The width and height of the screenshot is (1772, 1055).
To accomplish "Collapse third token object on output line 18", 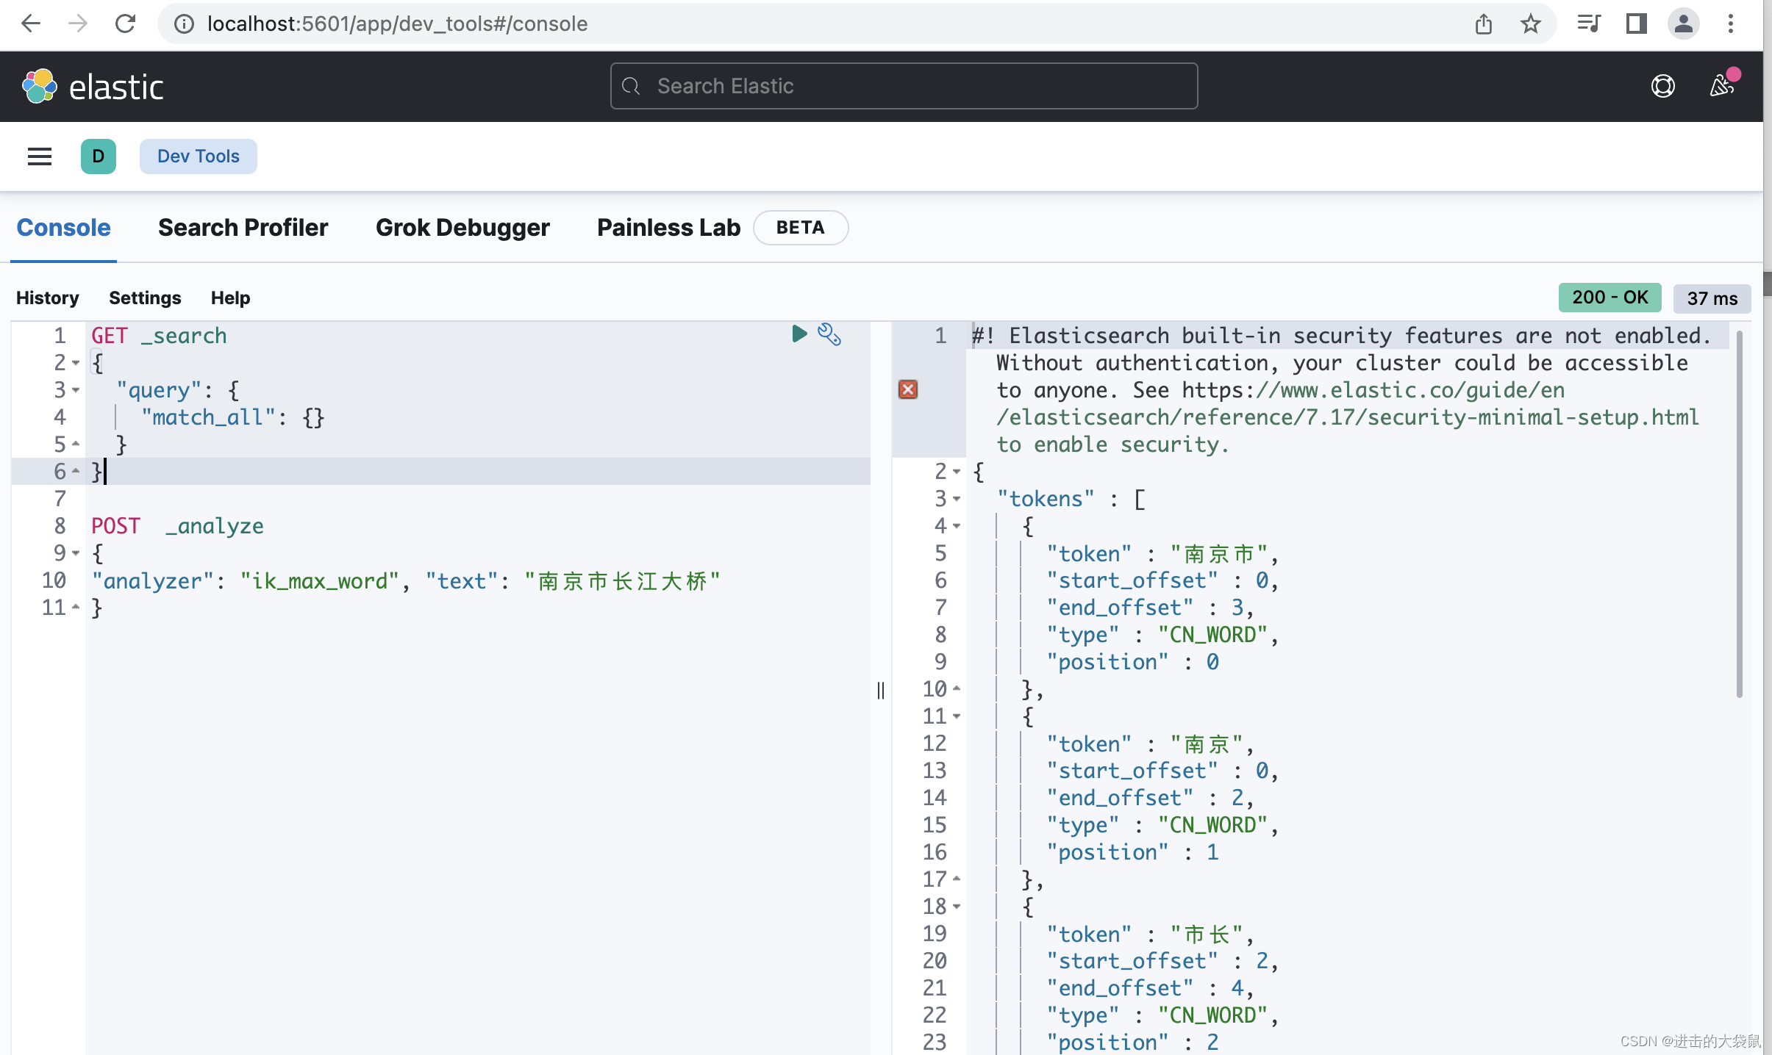I will click(x=957, y=907).
